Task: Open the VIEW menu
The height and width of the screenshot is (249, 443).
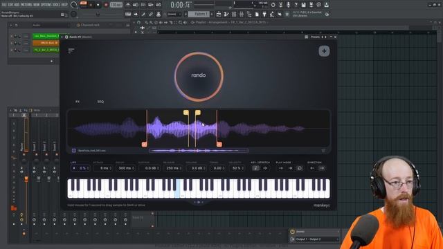Action: [x=36, y=5]
